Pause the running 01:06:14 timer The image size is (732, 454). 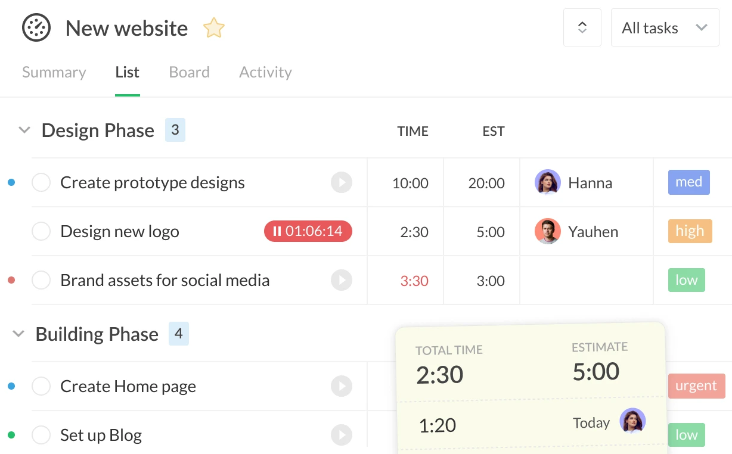(308, 231)
